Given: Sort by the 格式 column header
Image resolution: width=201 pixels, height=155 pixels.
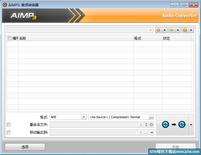Looking at the screenshot, I should coord(148,38).
